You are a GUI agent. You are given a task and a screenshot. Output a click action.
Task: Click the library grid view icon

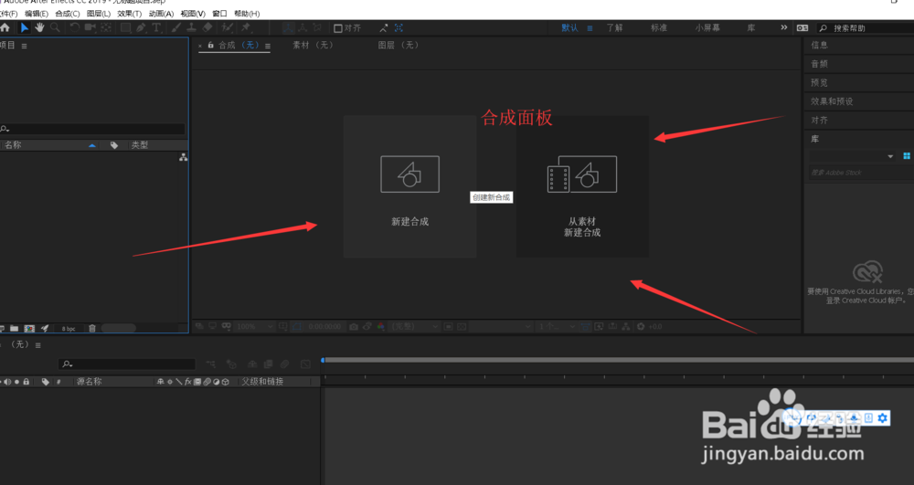907,156
